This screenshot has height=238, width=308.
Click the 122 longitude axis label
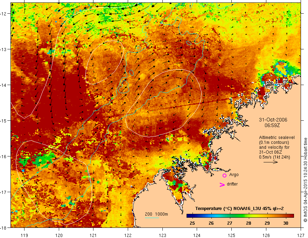click(128, 235)
